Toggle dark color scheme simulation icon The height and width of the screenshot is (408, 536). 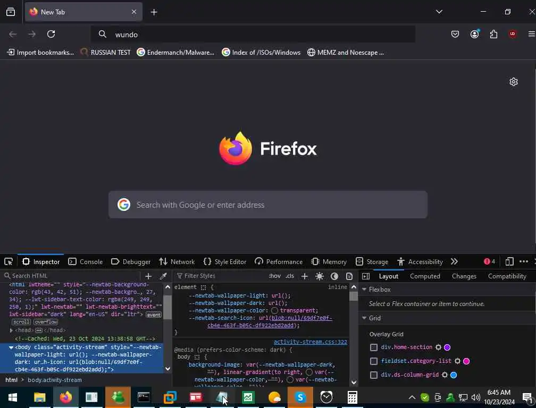pyautogui.click(x=334, y=276)
